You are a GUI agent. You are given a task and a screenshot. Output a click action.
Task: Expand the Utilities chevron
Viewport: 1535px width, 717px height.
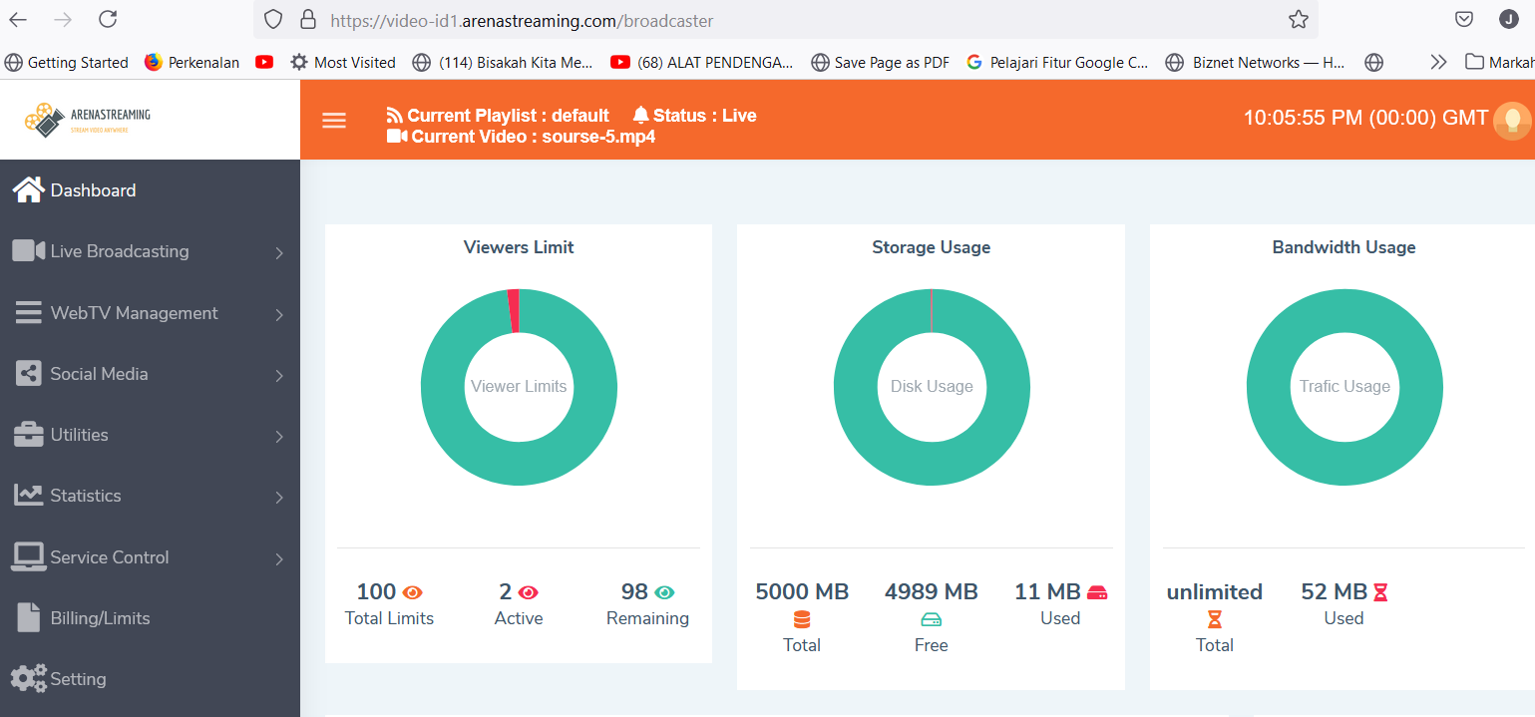coord(280,436)
